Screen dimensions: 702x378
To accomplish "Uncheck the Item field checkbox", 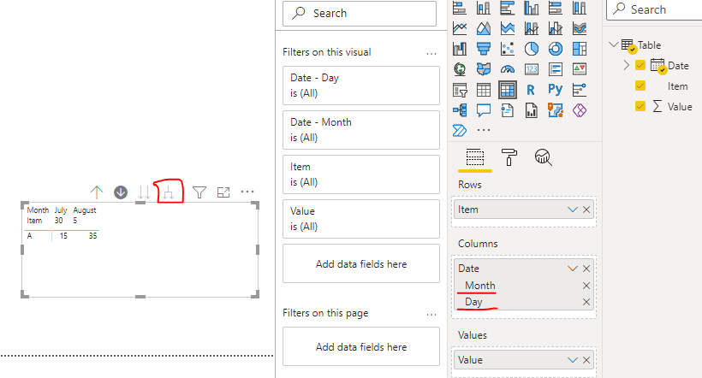I will 640,86.
